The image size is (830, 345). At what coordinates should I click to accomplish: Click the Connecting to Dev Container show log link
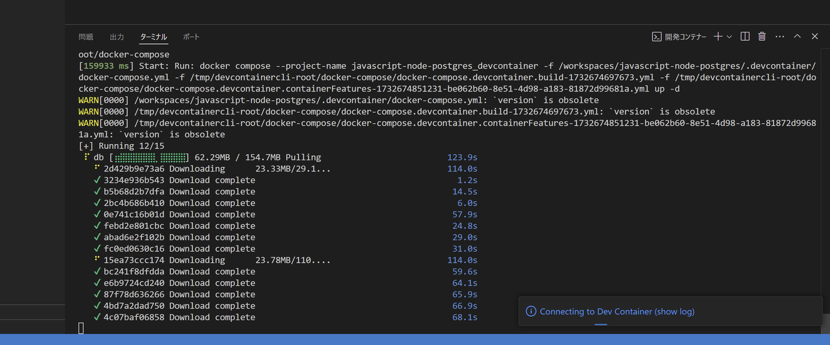(617, 312)
